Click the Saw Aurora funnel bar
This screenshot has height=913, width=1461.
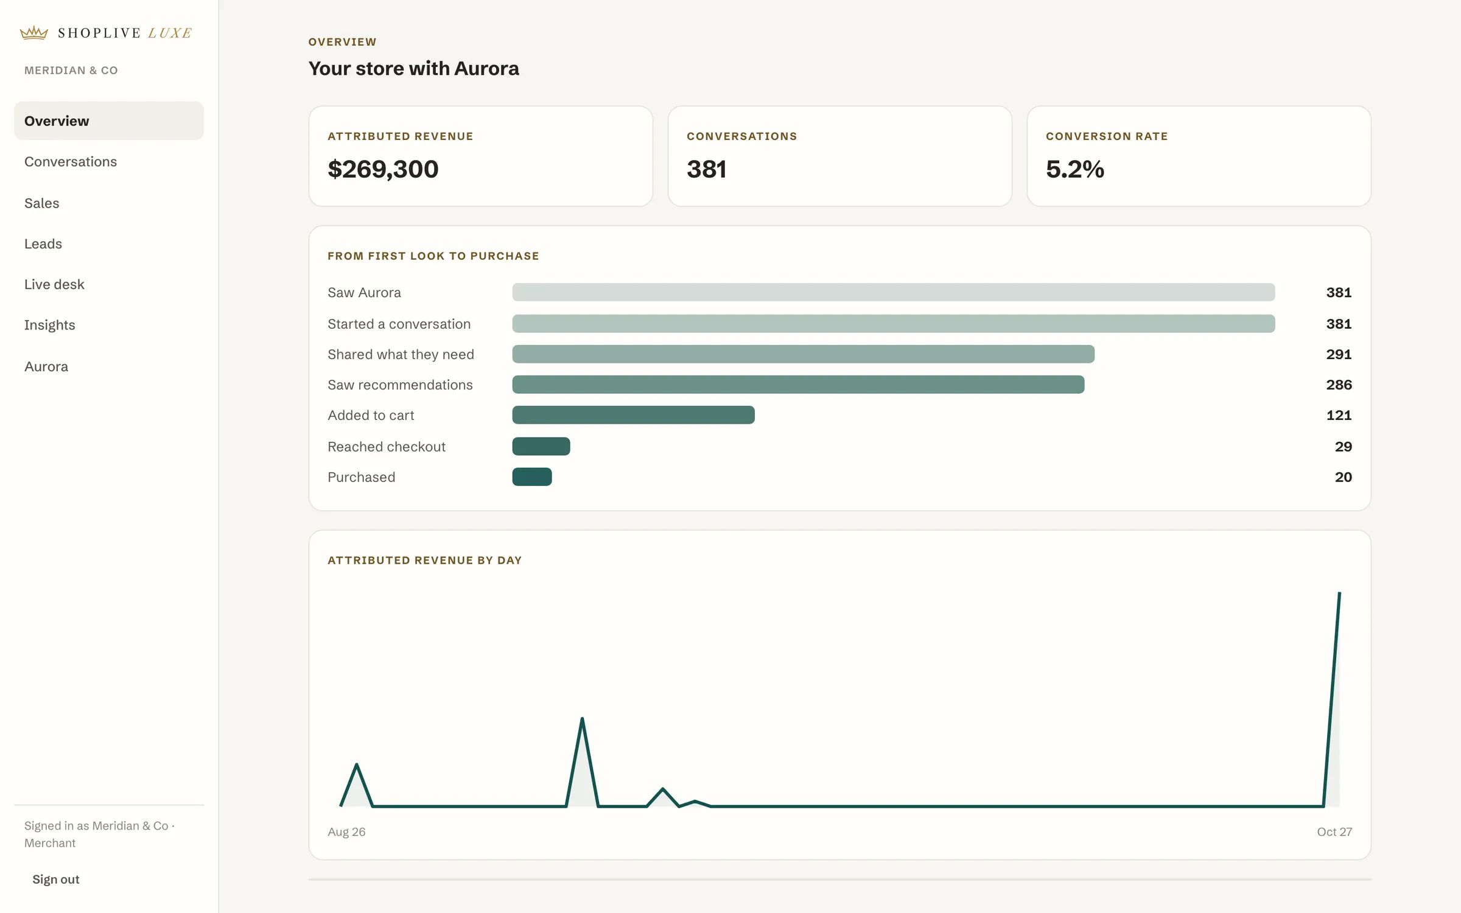coord(894,292)
